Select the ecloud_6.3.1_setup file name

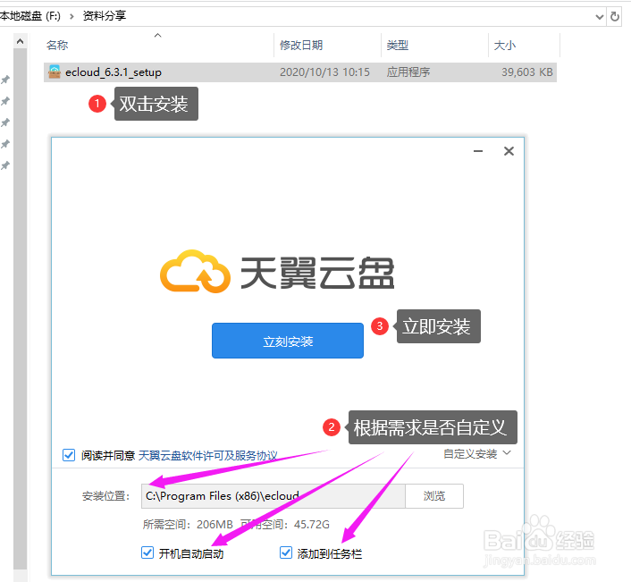coord(114,72)
